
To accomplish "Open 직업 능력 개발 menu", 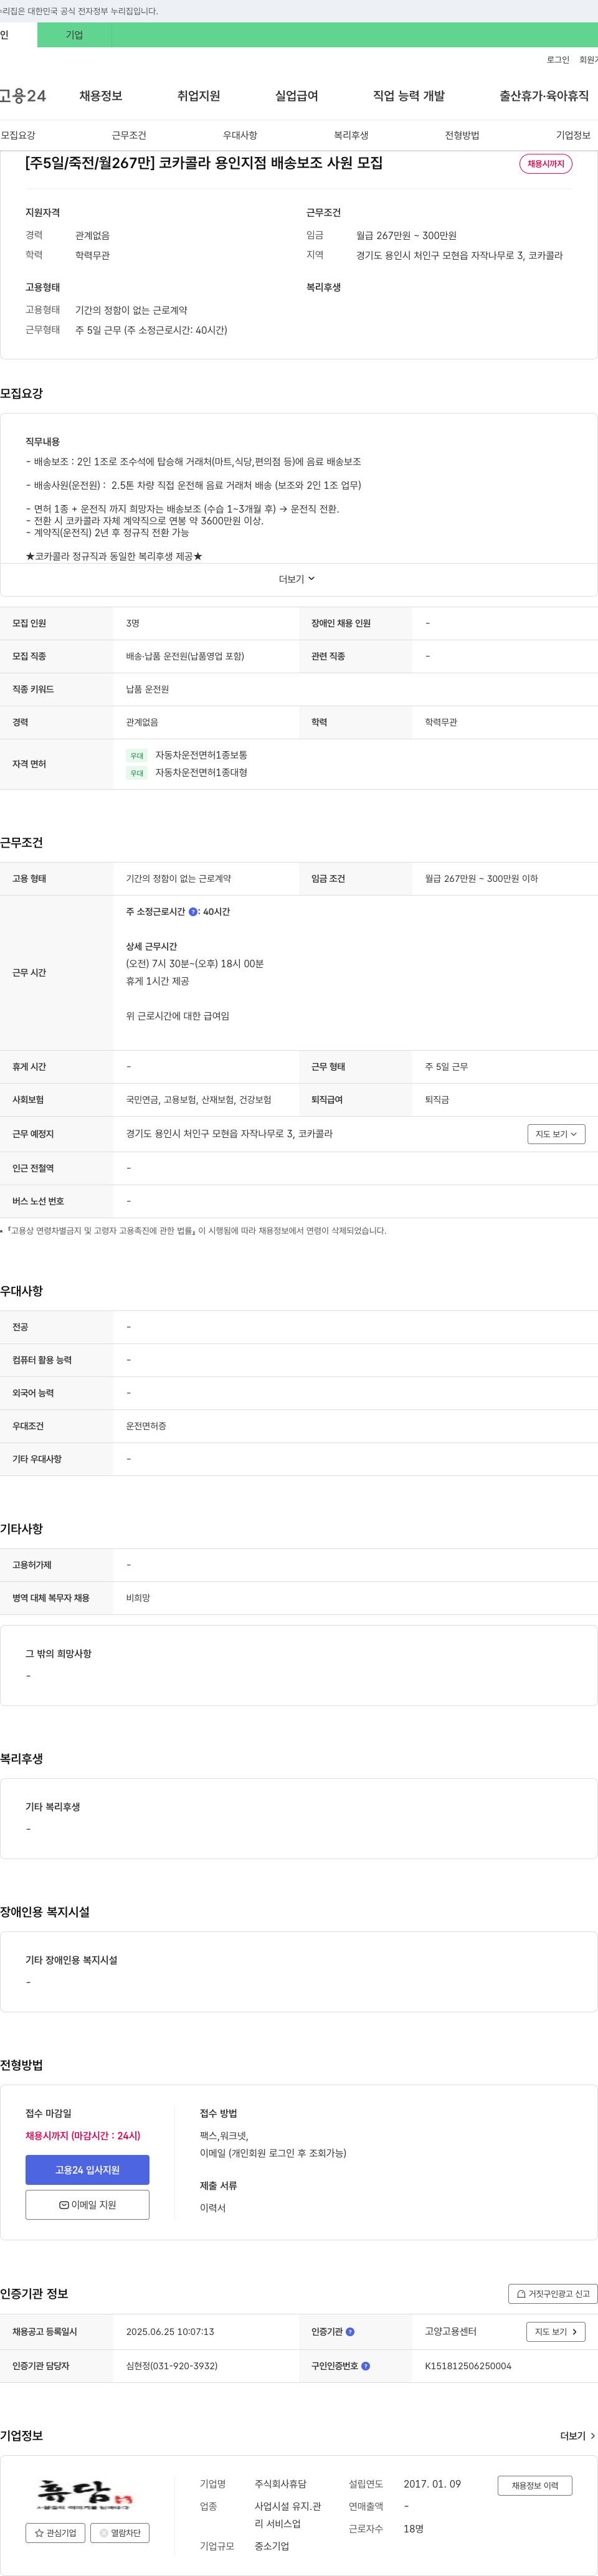I will (x=409, y=96).
